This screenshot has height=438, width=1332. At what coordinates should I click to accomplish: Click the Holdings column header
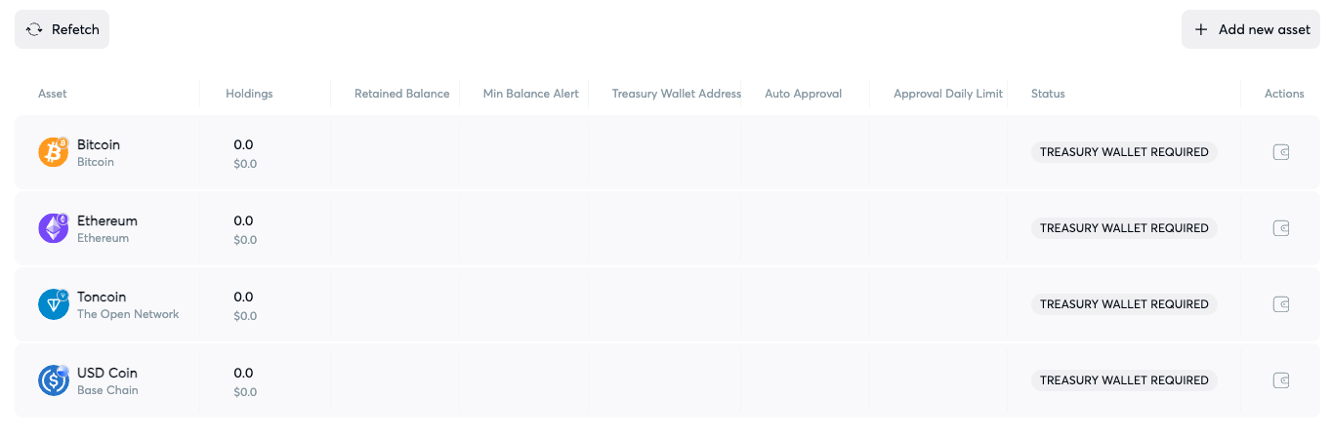[x=249, y=94]
